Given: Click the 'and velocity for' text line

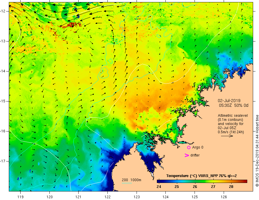Looking at the screenshot, I should tap(230, 124).
